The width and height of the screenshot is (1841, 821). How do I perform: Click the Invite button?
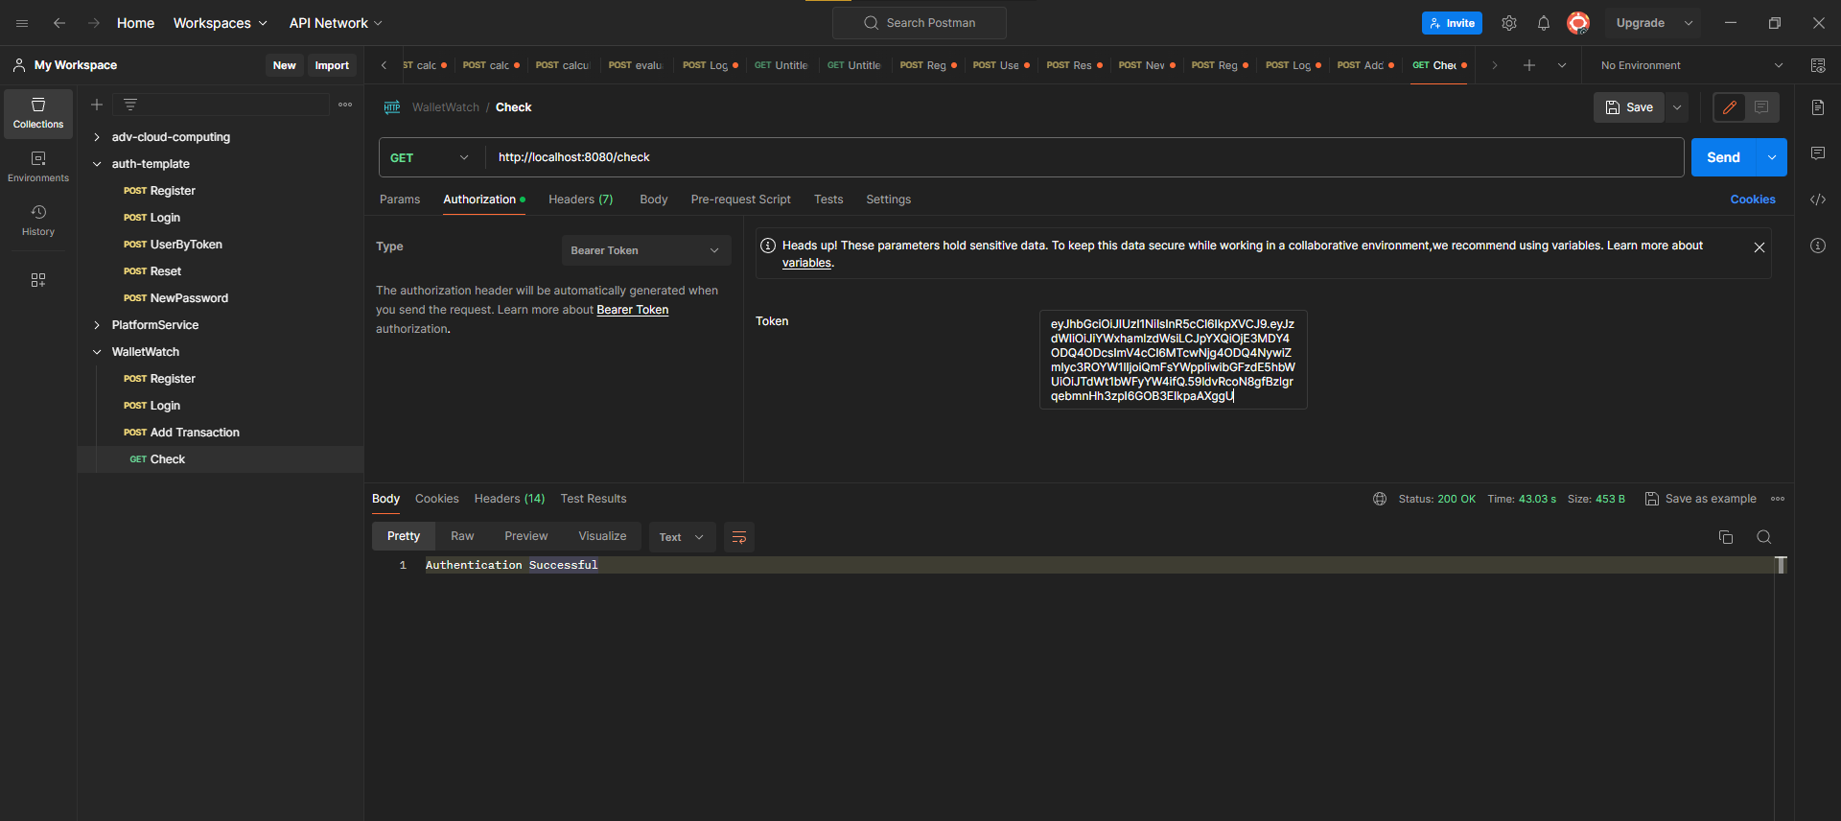1452,23
